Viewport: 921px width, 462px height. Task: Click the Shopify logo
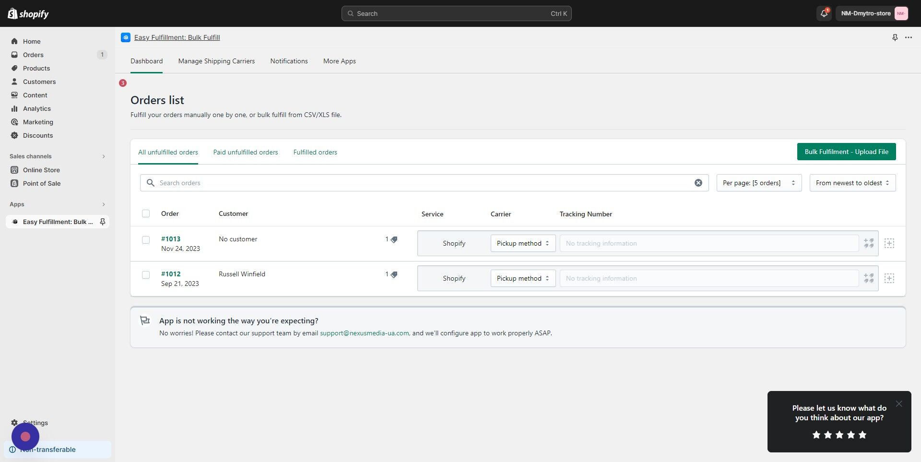28,13
